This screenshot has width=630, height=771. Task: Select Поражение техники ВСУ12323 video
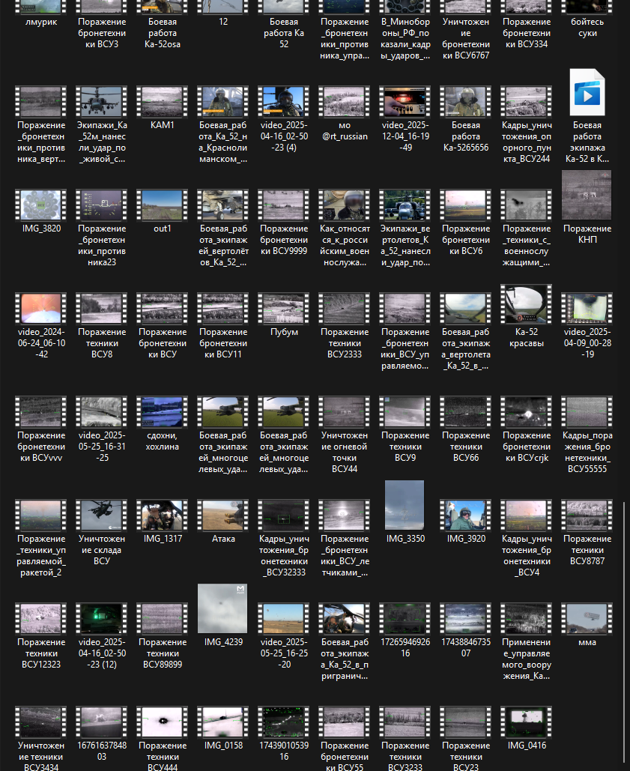tap(41, 636)
